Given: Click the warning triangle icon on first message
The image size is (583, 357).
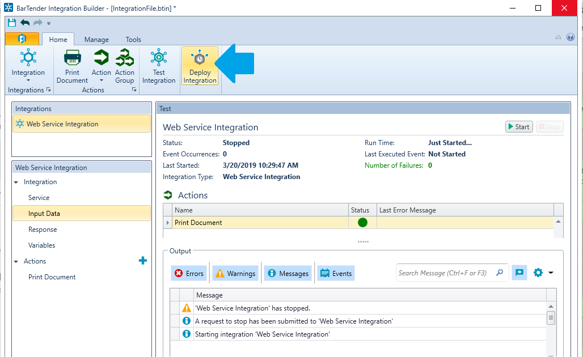Looking at the screenshot, I should pyautogui.click(x=186, y=308).
